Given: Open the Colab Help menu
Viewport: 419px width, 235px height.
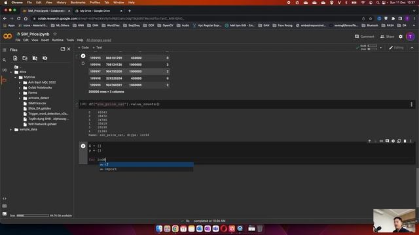Looking at the screenshot, I should pos(80,40).
